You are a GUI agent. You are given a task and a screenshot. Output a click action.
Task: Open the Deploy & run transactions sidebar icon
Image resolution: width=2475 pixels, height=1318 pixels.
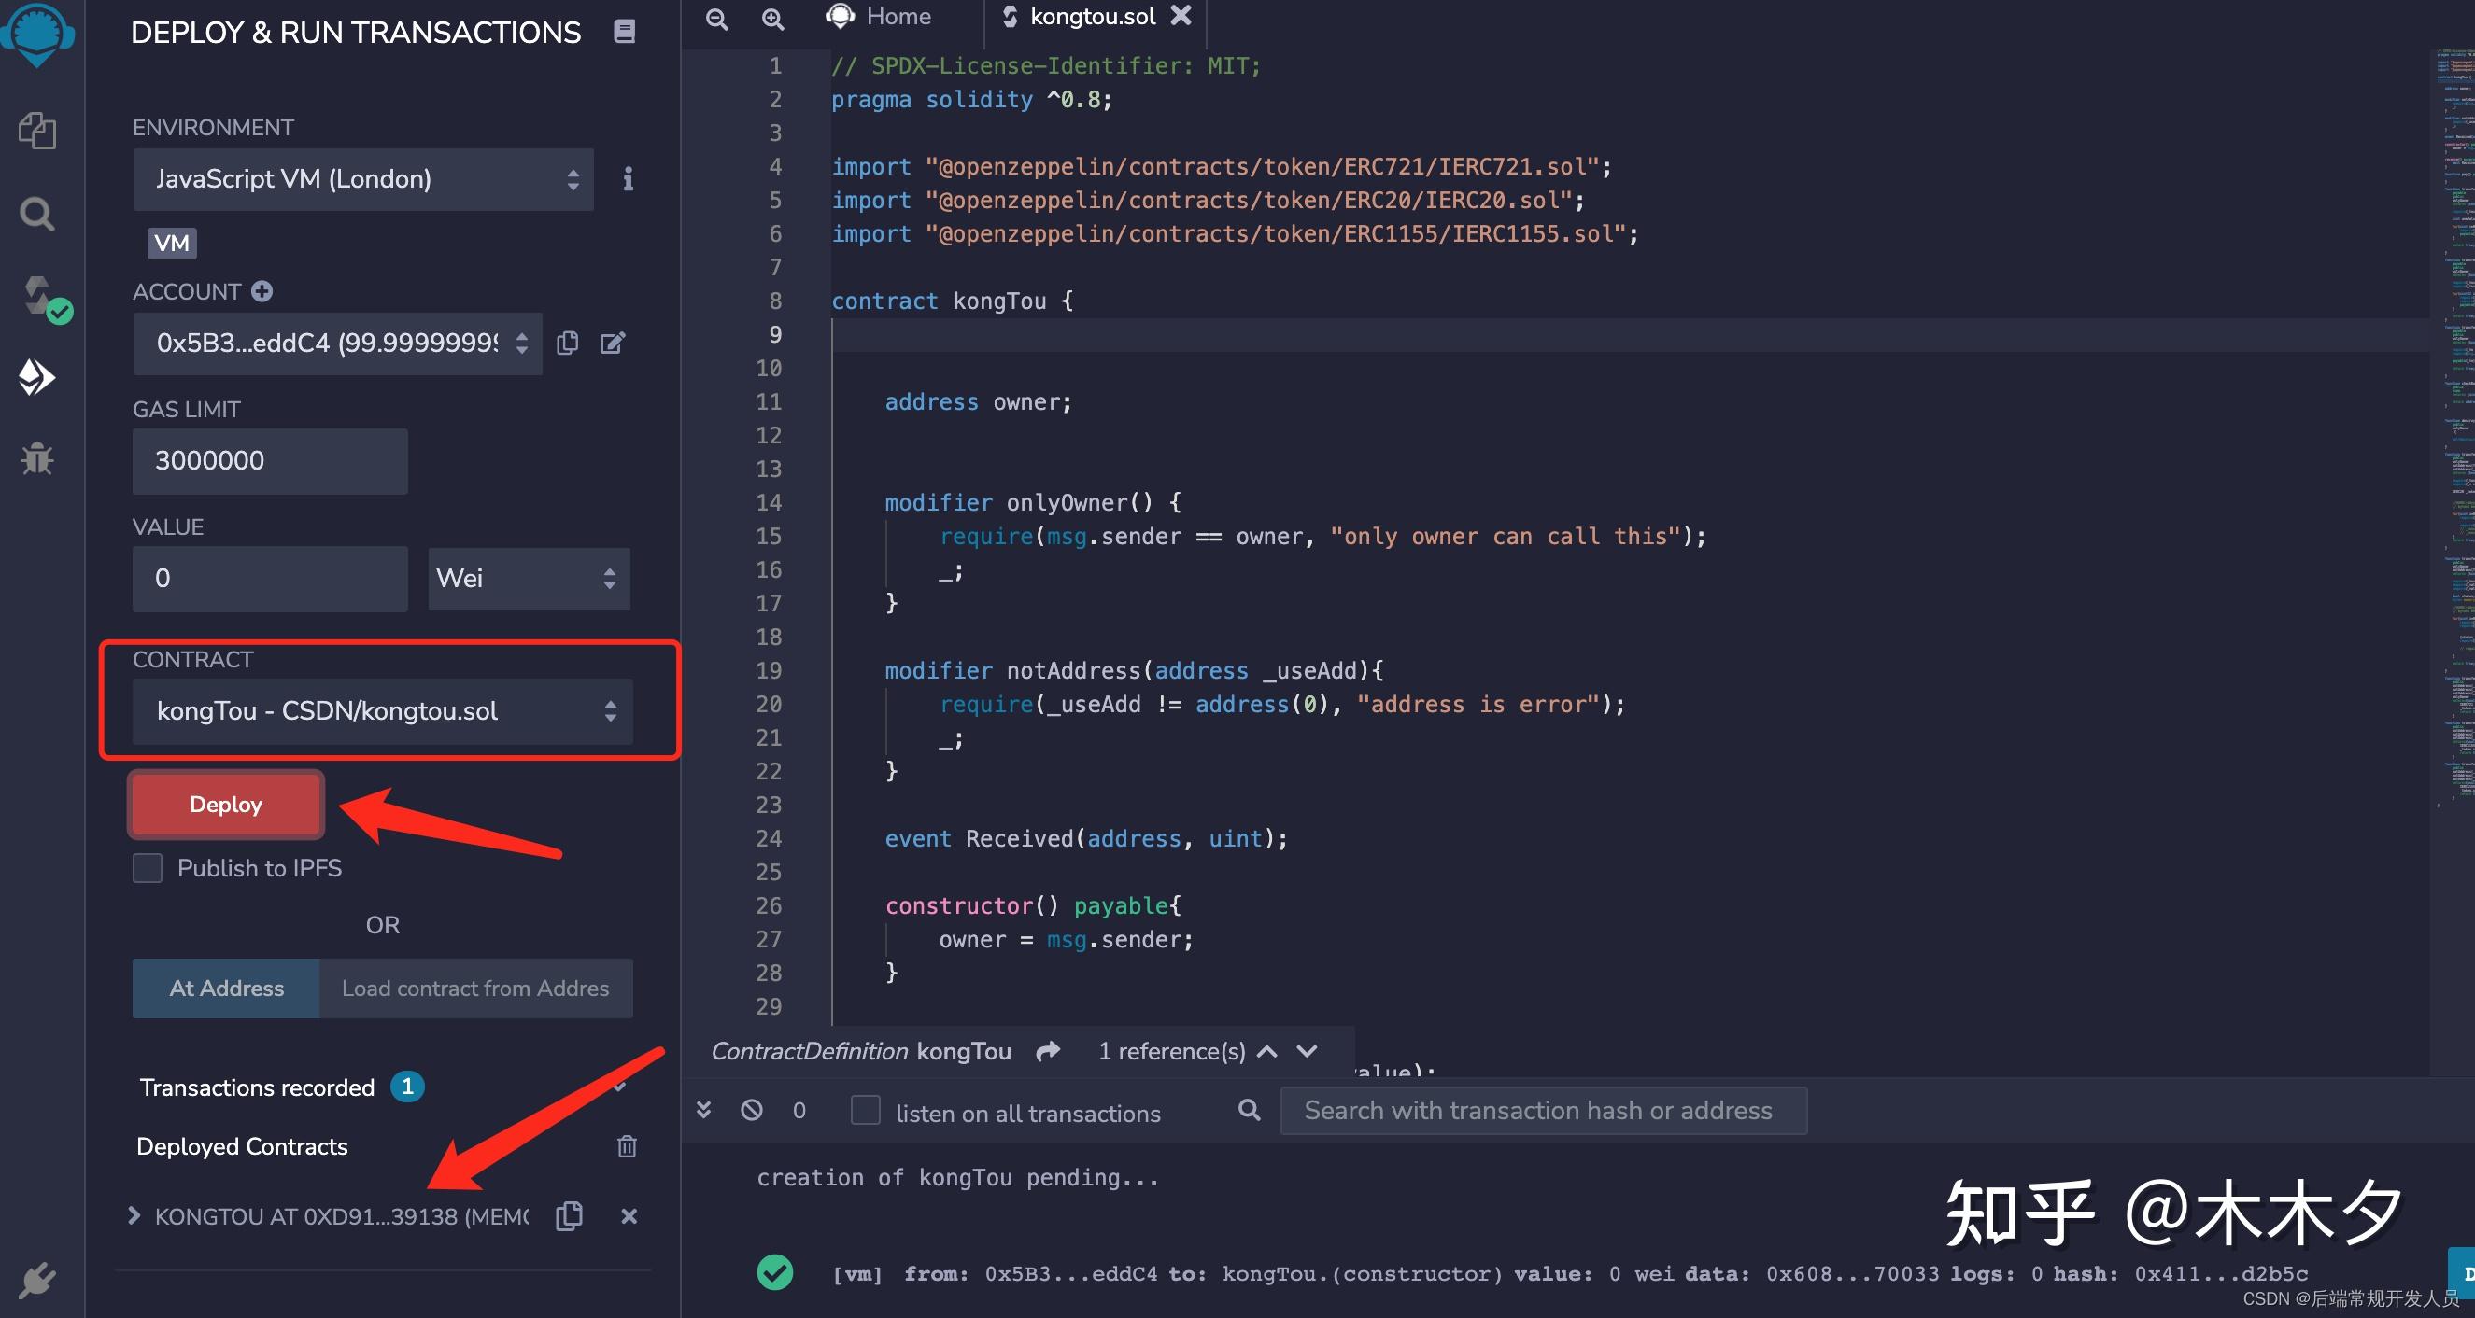point(37,377)
